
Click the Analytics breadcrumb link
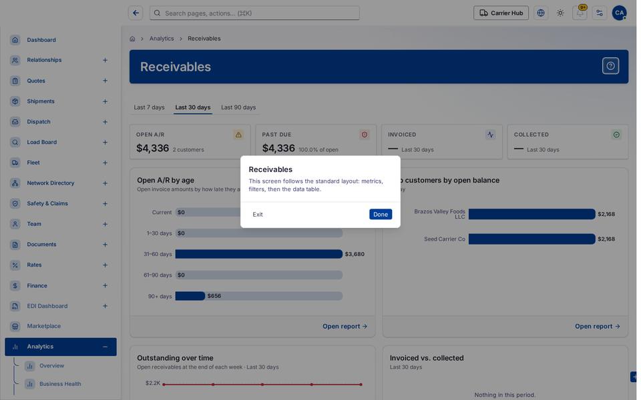pyautogui.click(x=162, y=39)
